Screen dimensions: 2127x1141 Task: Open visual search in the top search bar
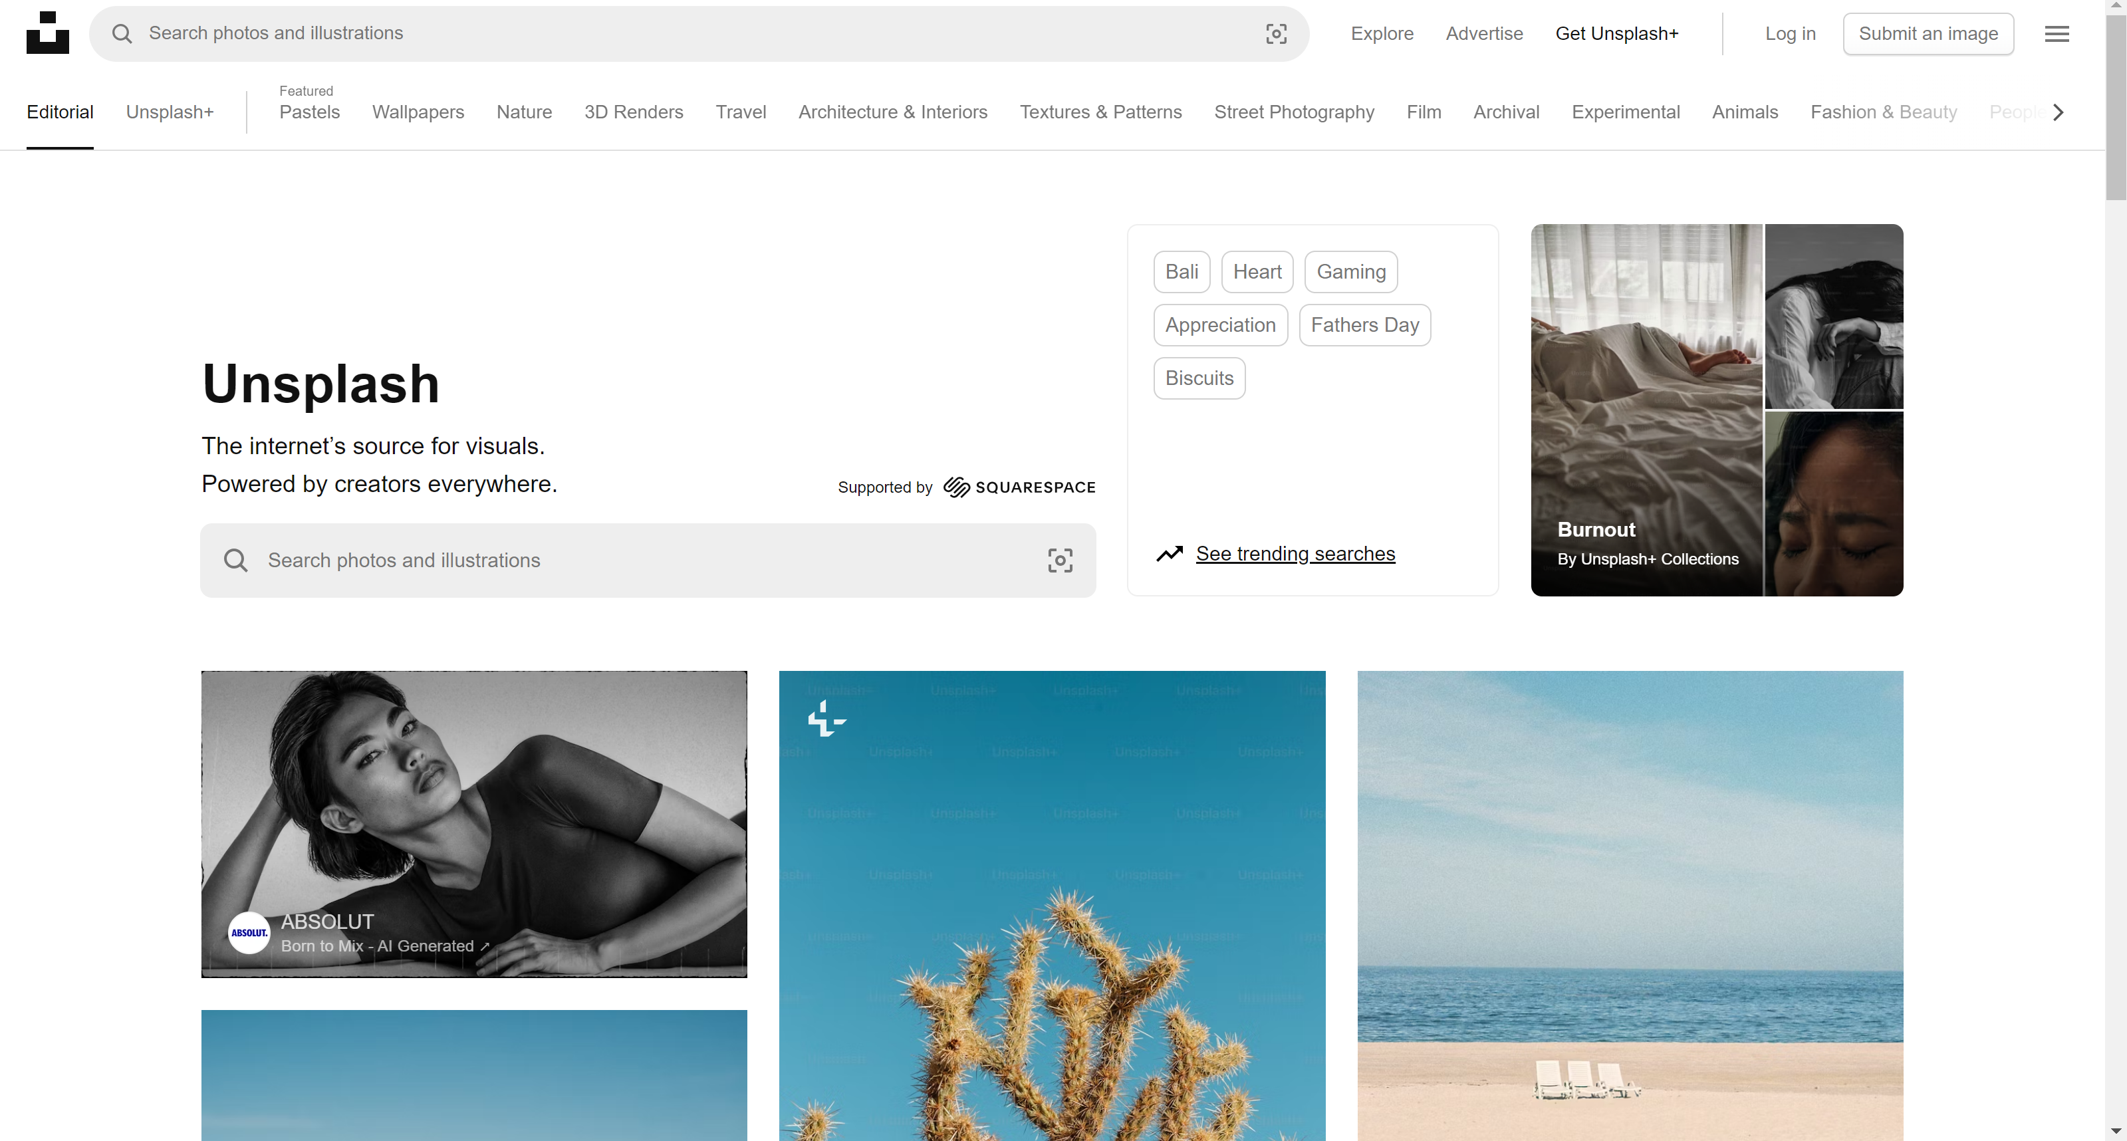(x=1276, y=34)
